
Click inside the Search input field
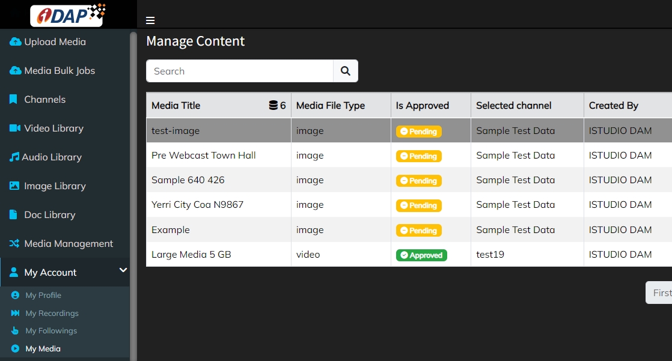click(x=240, y=71)
